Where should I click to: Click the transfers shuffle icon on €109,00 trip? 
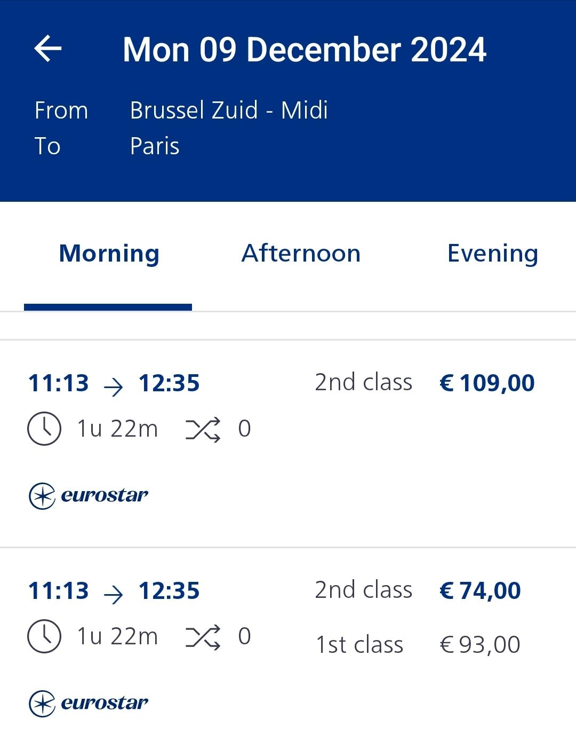pos(203,429)
